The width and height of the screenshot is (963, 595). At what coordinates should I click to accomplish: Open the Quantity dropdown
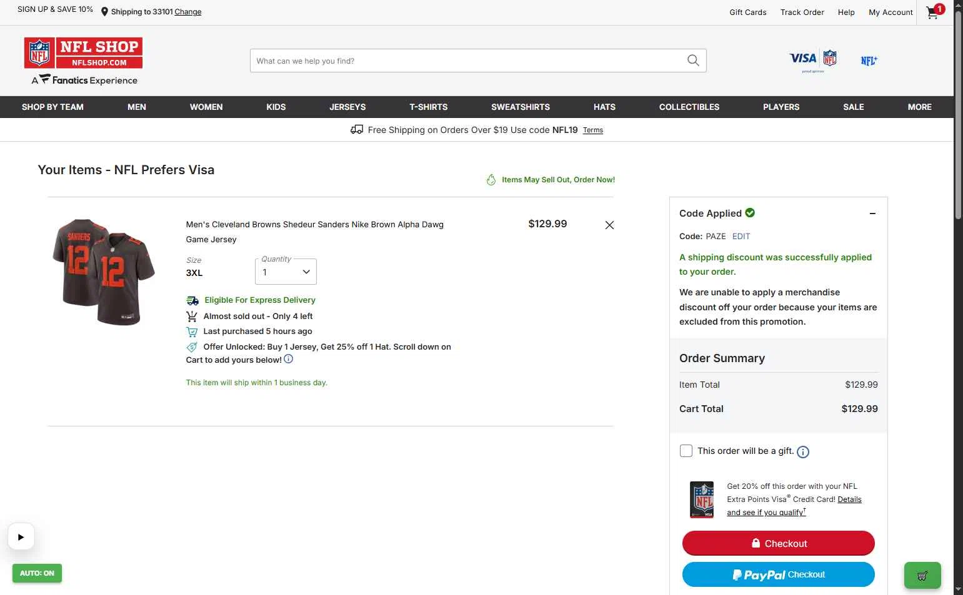286,272
